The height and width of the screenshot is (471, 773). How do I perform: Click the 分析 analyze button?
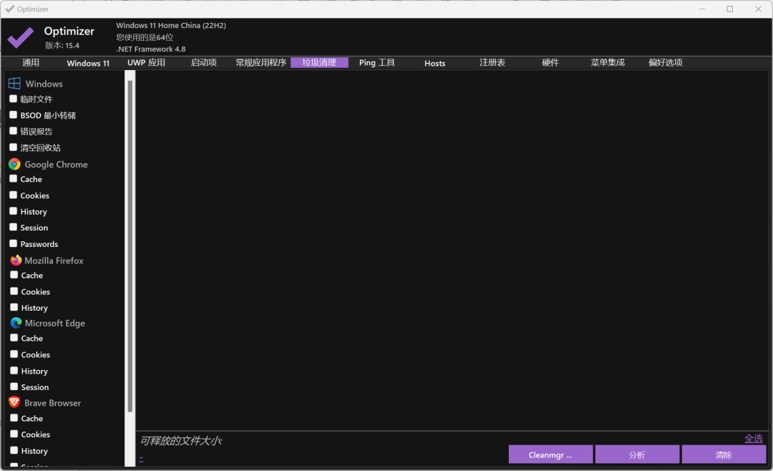click(637, 455)
